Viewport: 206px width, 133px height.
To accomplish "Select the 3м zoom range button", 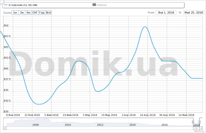I will coord(22,13).
